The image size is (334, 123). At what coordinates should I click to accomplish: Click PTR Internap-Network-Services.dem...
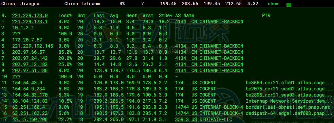pos(289,101)
